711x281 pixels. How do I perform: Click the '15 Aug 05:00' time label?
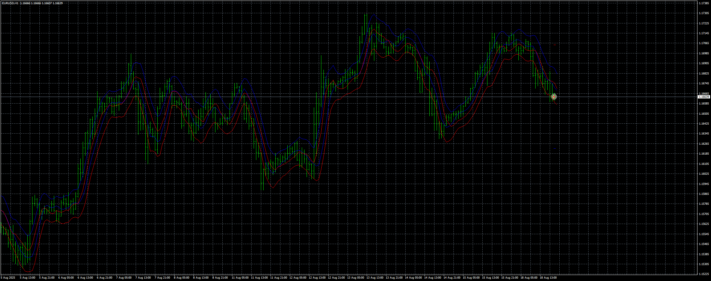[471, 278]
